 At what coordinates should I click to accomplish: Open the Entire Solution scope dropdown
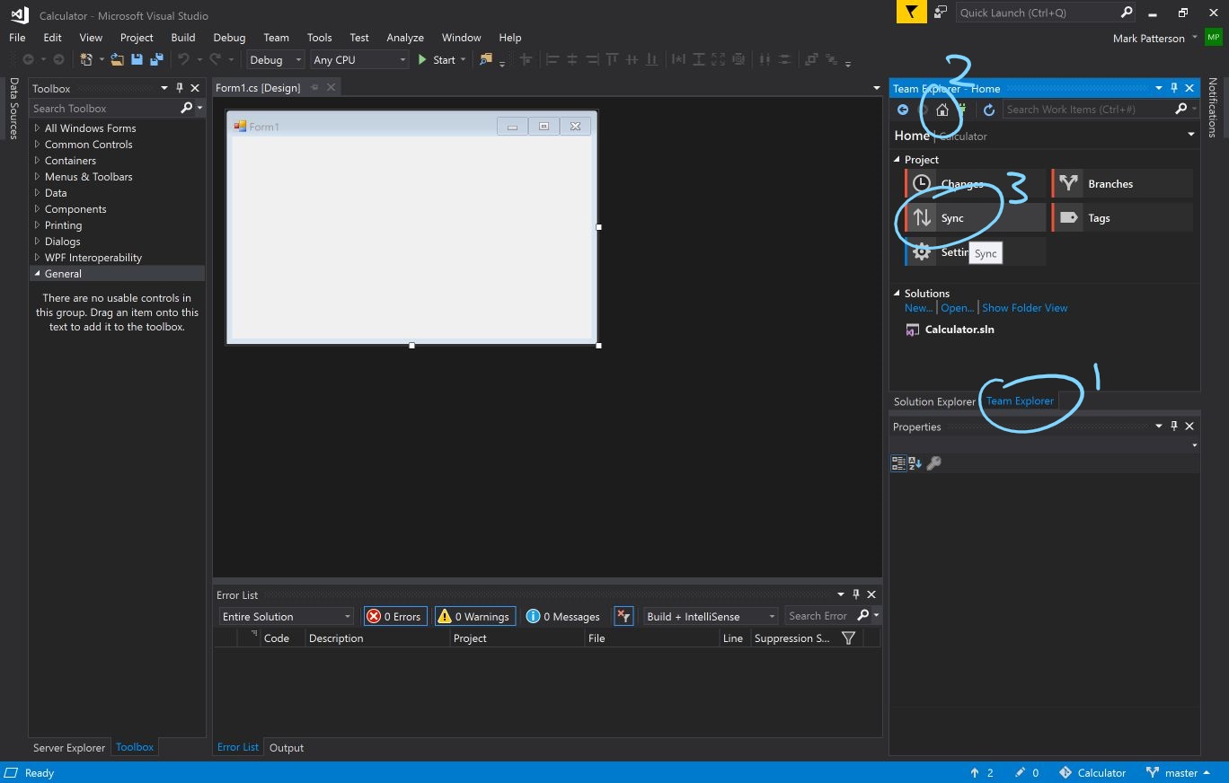click(287, 617)
